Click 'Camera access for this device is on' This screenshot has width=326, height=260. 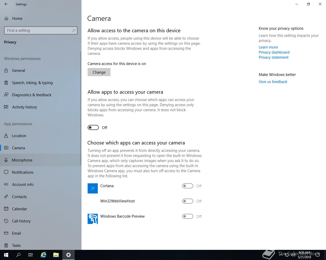(x=117, y=64)
